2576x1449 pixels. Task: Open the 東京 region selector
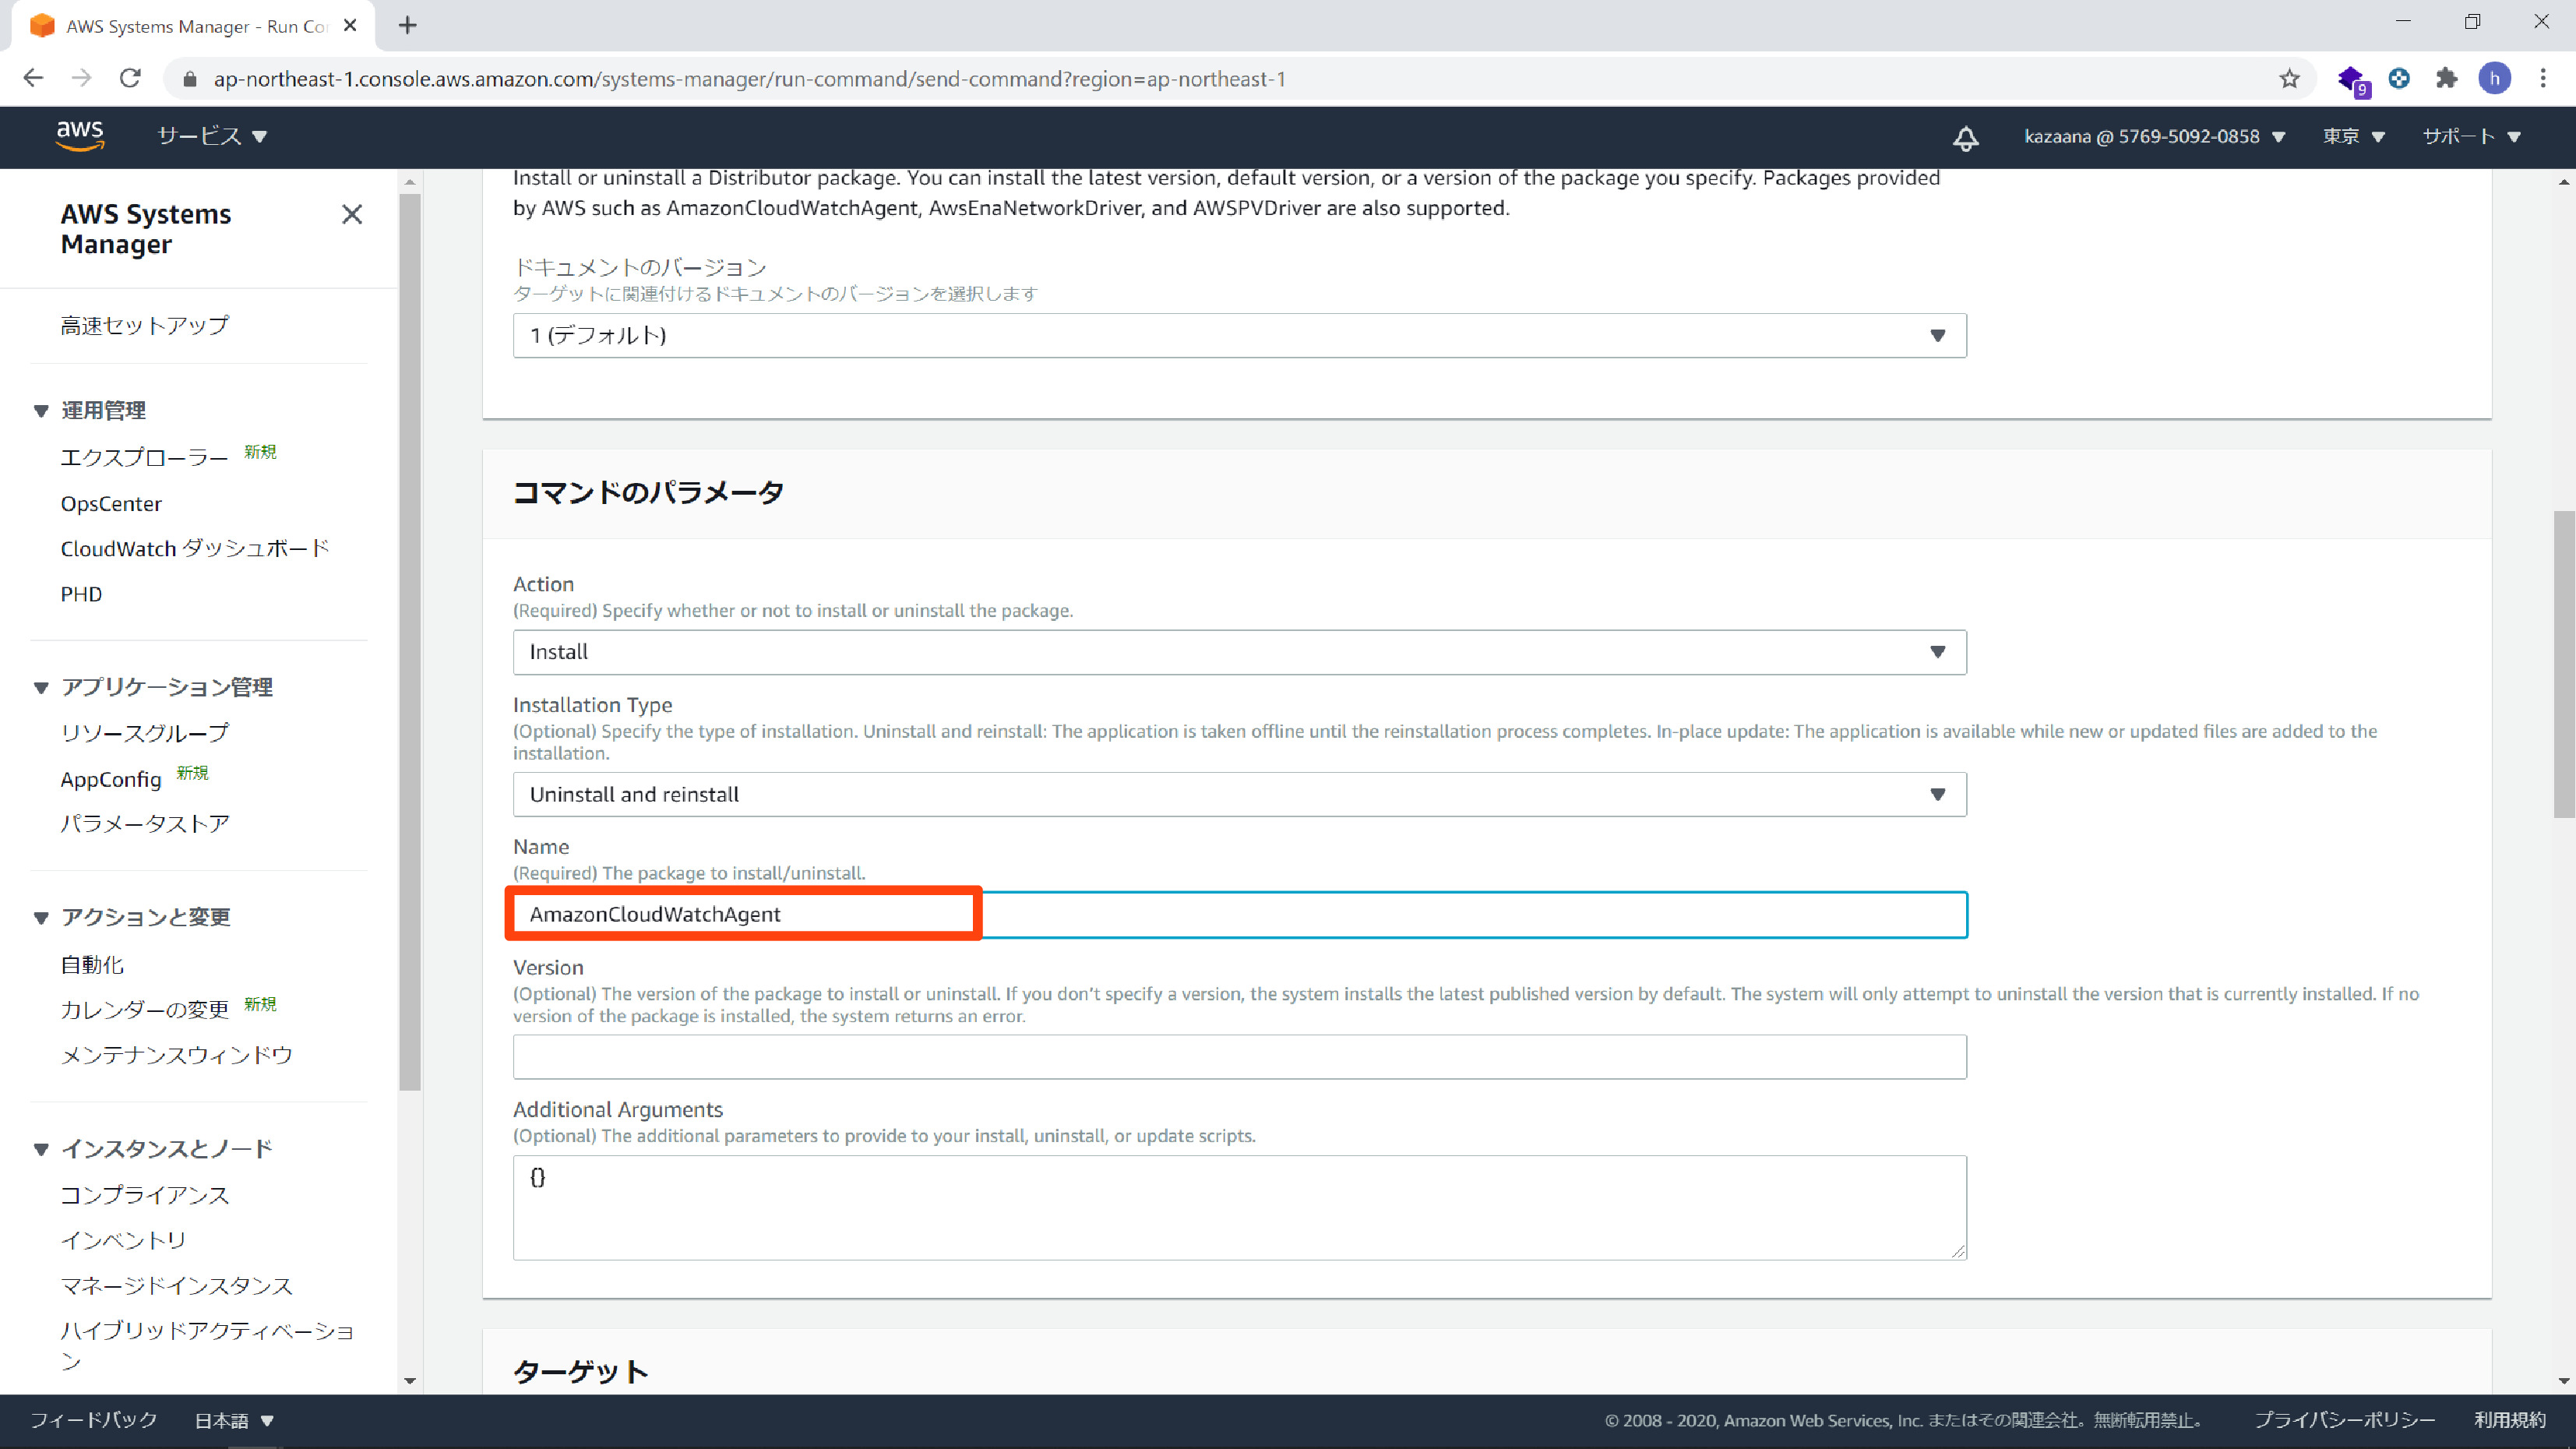(x=2354, y=136)
